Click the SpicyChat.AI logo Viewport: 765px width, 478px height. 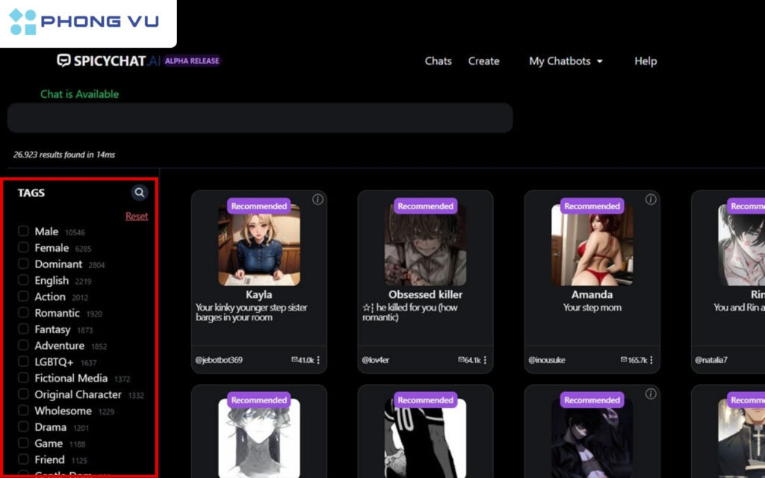point(109,61)
